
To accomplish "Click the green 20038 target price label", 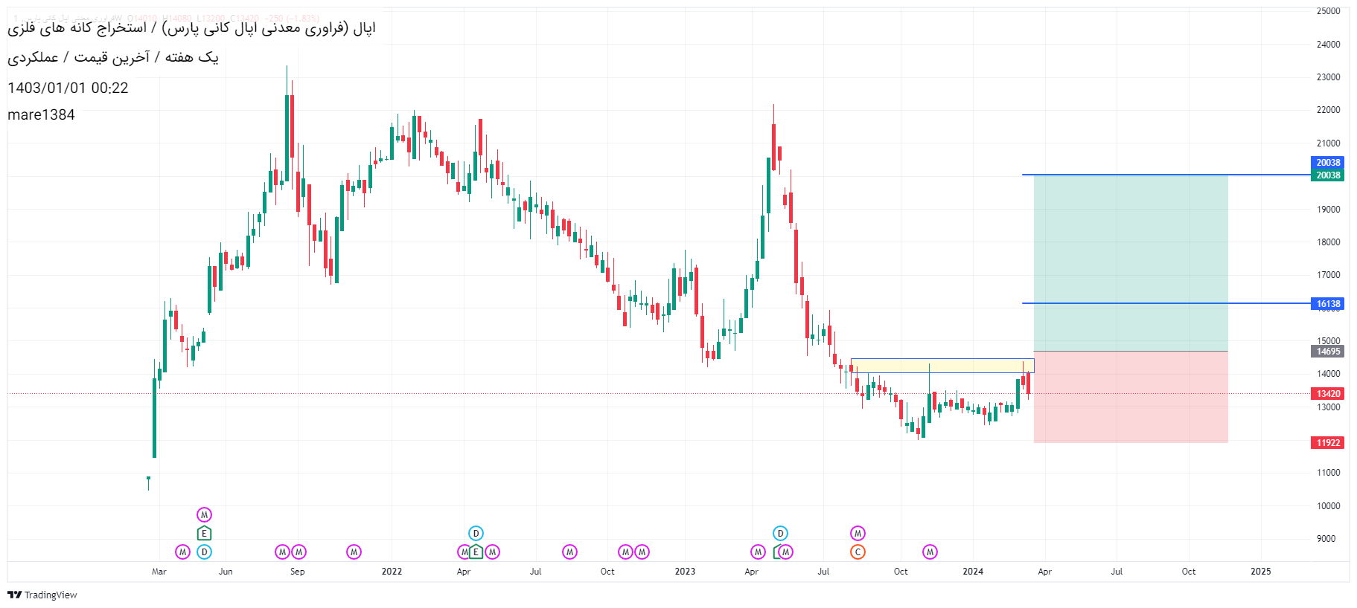I will [x=1327, y=175].
